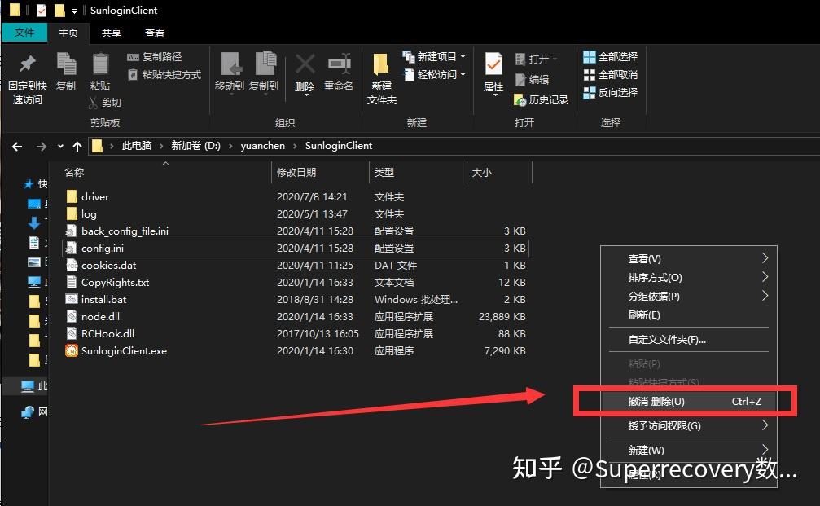Sort by Date modified (修改日期) column

[x=320, y=172]
